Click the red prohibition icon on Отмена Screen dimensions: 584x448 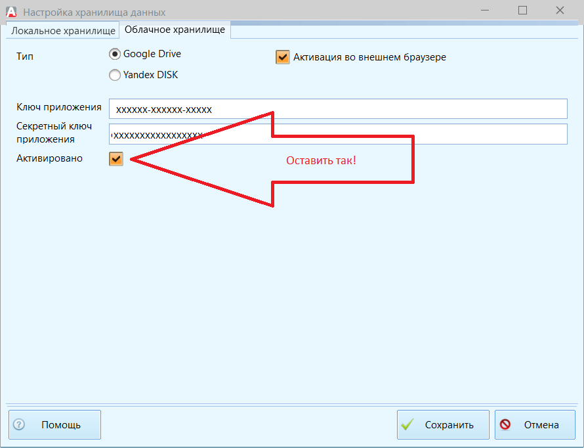(505, 424)
